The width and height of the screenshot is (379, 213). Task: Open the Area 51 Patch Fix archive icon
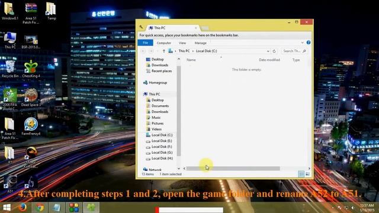[31, 12]
